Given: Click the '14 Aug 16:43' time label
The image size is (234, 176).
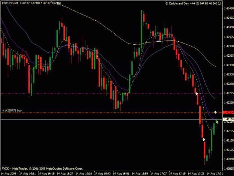Looking at the screenshot, I should click(x=103, y=174).
